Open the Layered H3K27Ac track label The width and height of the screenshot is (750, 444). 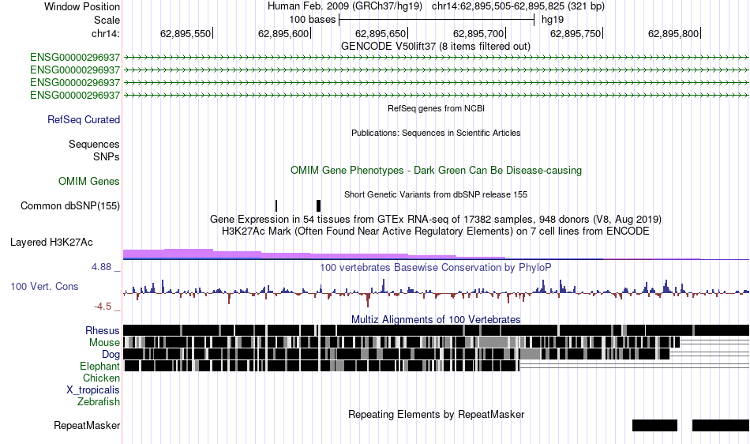coord(51,242)
